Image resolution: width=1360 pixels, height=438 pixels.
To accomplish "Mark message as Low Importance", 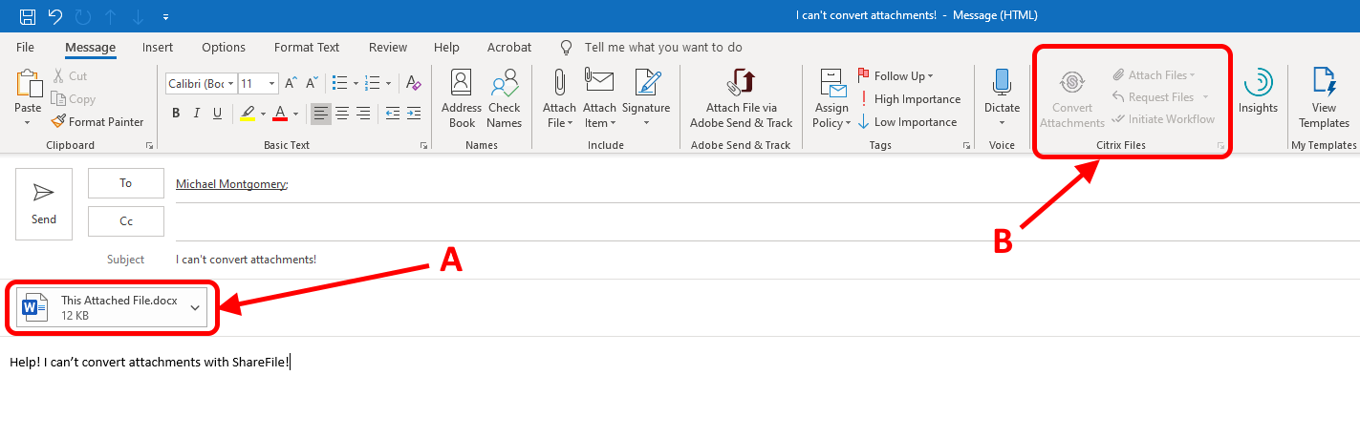I will 908,122.
